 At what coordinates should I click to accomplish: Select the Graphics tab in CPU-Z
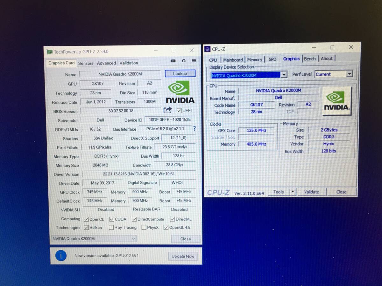click(291, 59)
